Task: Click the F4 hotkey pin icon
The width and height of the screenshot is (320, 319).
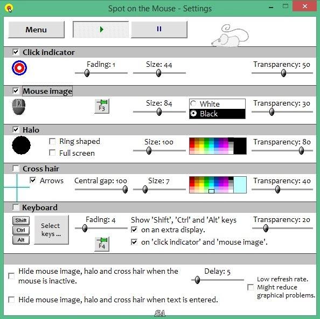Action: pos(102,244)
